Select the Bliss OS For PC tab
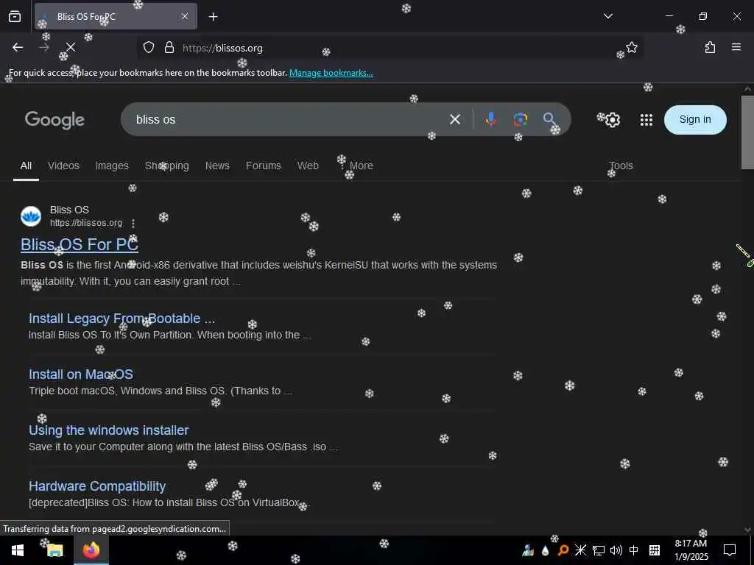754x565 pixels. point(116,17)
